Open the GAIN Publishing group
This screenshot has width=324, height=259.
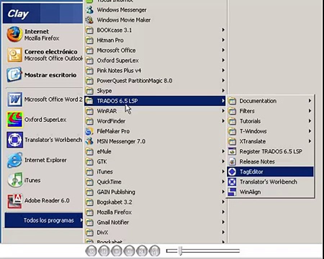[155, 192]
